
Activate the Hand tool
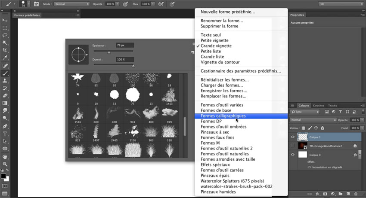click(6, 156)
